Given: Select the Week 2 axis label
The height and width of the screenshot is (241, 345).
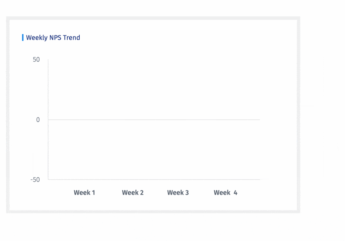Looking at the screenshot, I should point(133,192).
